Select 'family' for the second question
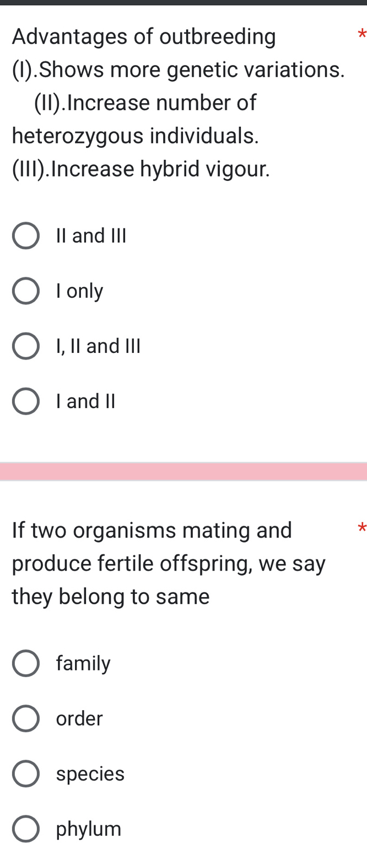Viewport: 367px width, 854px height. 25,663
